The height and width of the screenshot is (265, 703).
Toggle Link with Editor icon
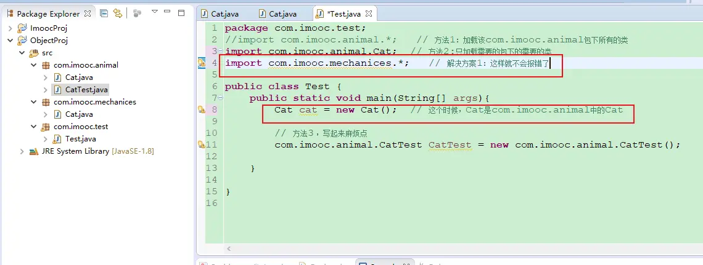point(117,14)
